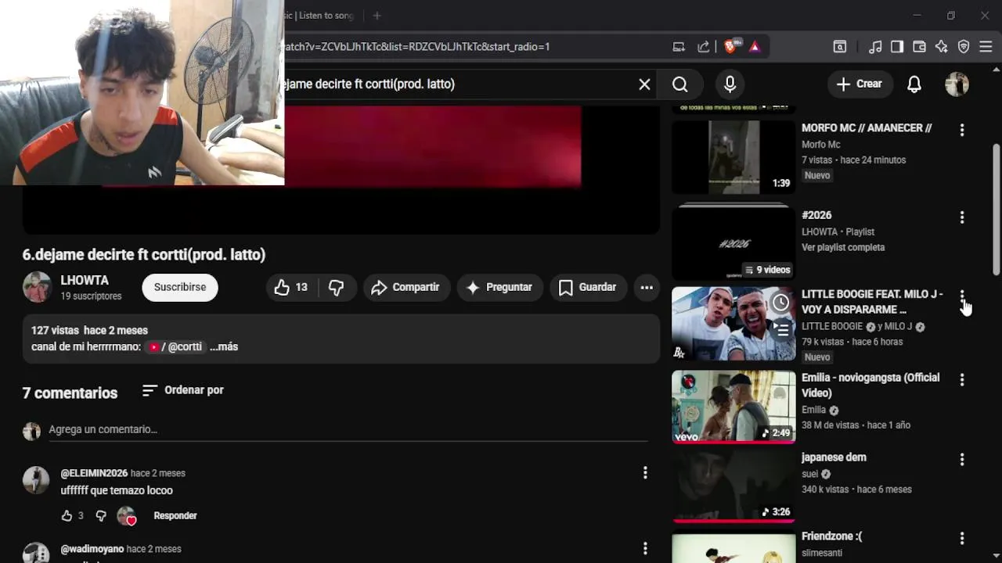Open Ordenar por sort dropdown
Screen dimensions: 1002x563
pos(182,390)
